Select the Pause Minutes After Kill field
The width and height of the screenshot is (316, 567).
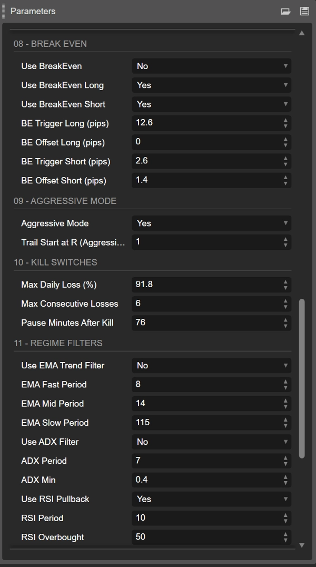pyautogui.click(x=205, y=322)
